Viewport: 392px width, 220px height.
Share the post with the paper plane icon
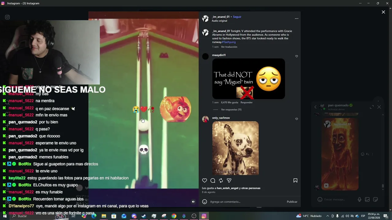[x=229, y=181]
